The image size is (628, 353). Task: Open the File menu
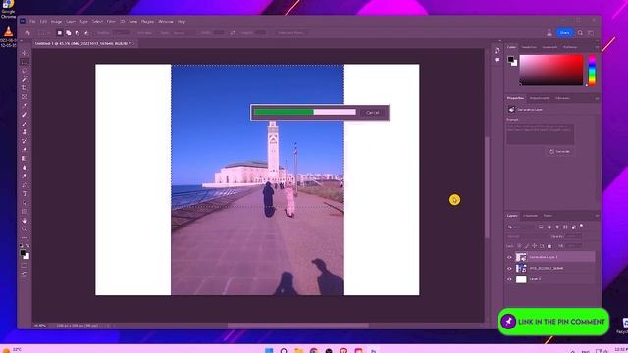(x=32, y=22)
